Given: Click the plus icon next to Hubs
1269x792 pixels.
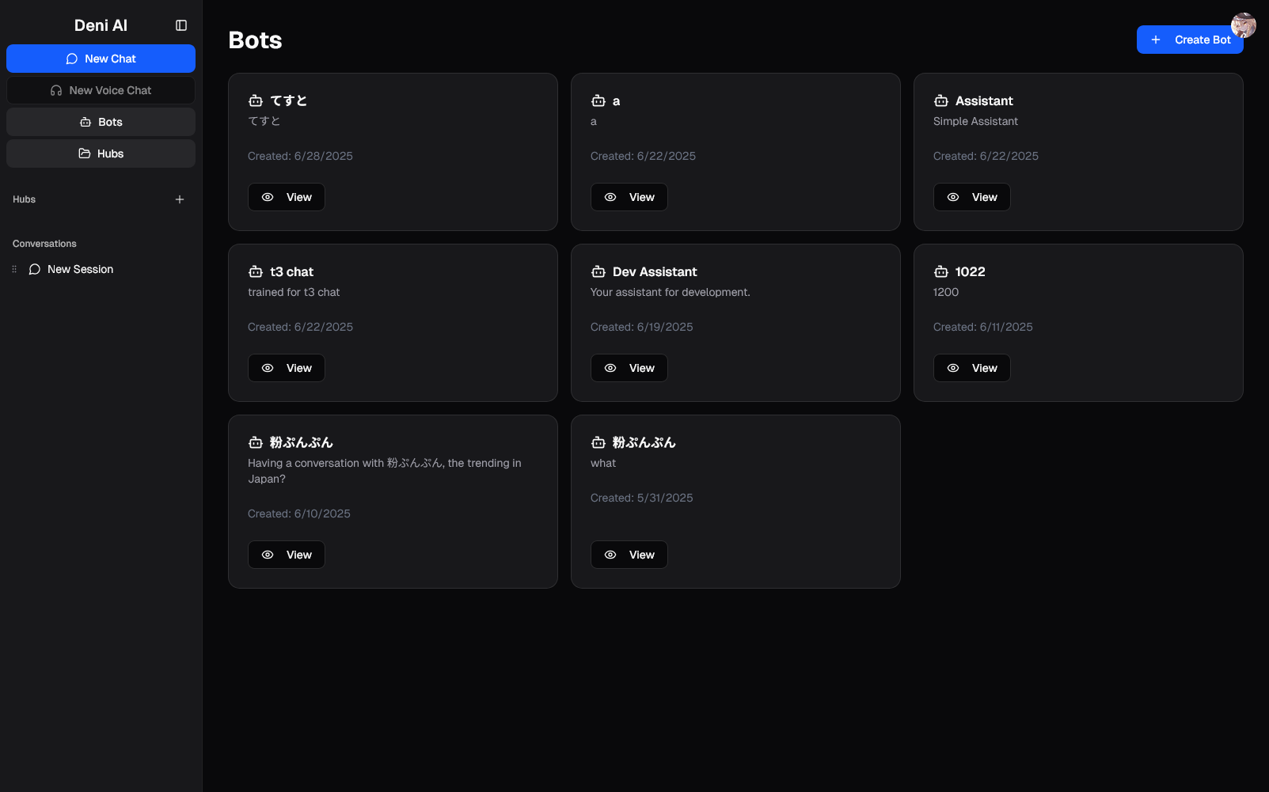Looking at the screenshot, I should click(x=180, y=199).
